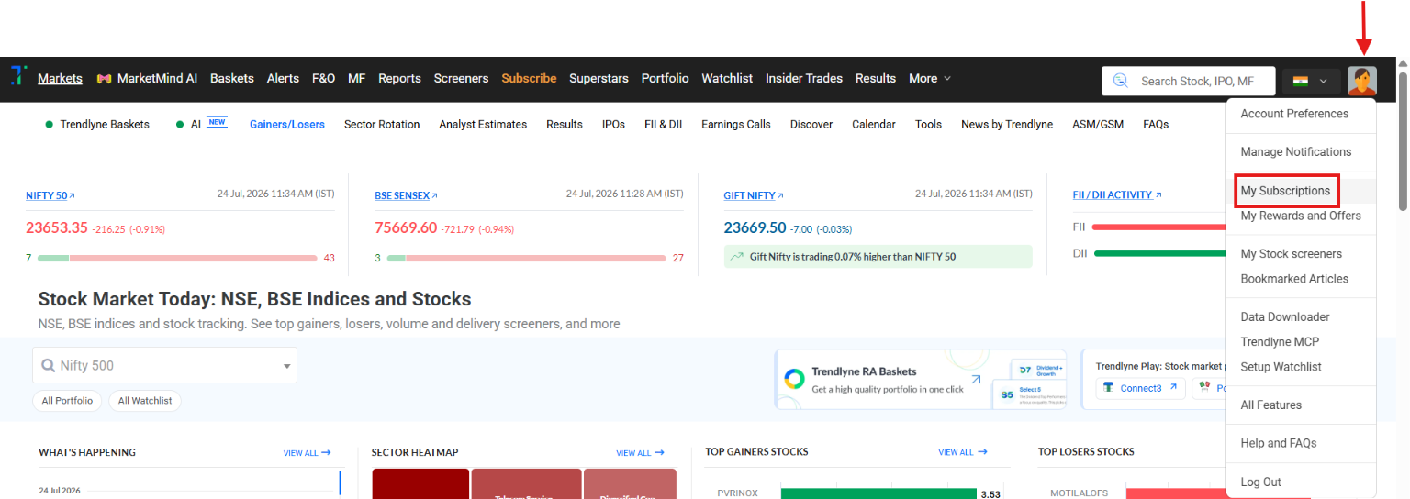
Task: Open Sector Rotation sub-tab
Action: click(382, 124)
